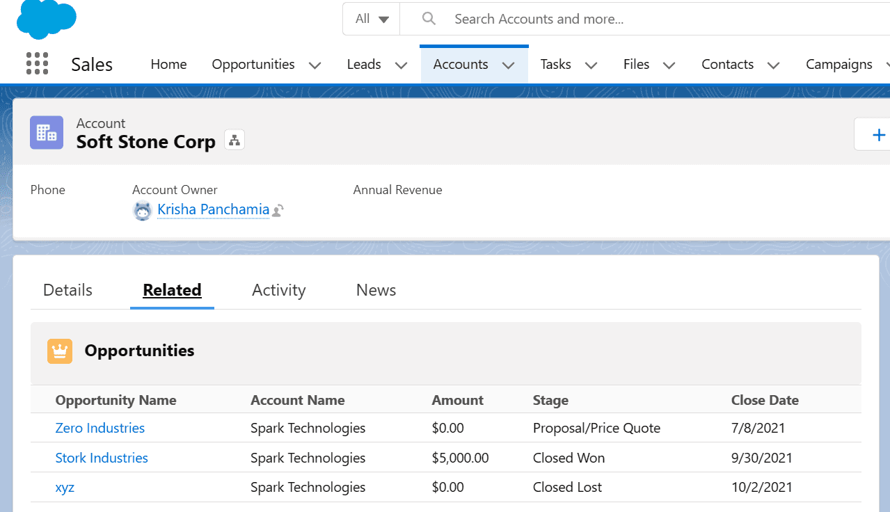Image resolution: width=890 pixels, height=512 pixels.
Task: Click the Account Name column header
Action: click(x=297, y=400)
